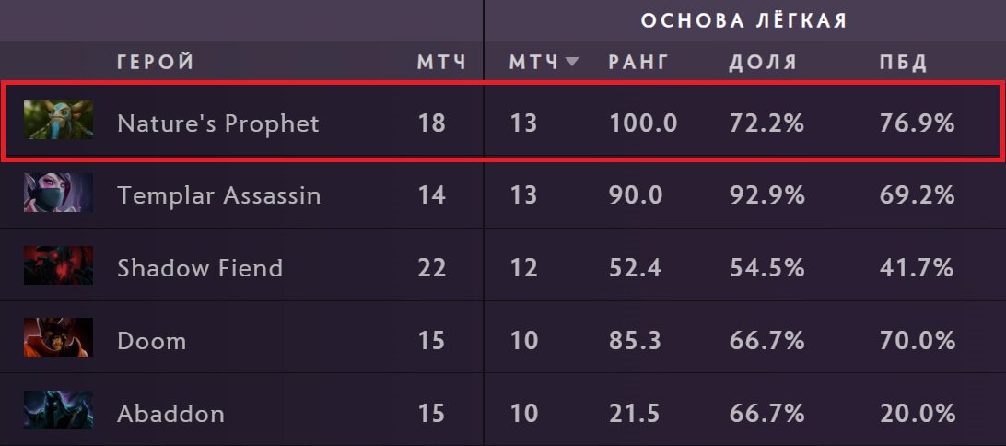Open Doom hero portrait icon

click(58, 337)
